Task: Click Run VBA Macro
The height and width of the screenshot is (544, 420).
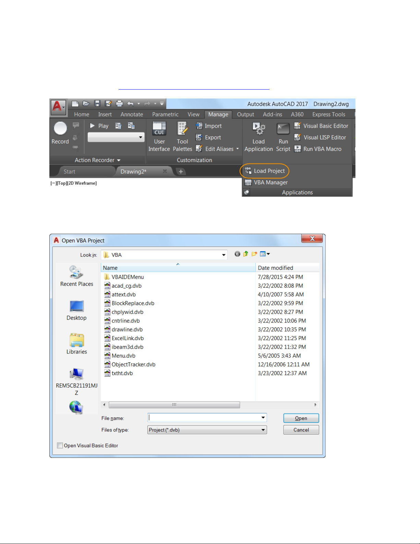Action: pos(318,149)
